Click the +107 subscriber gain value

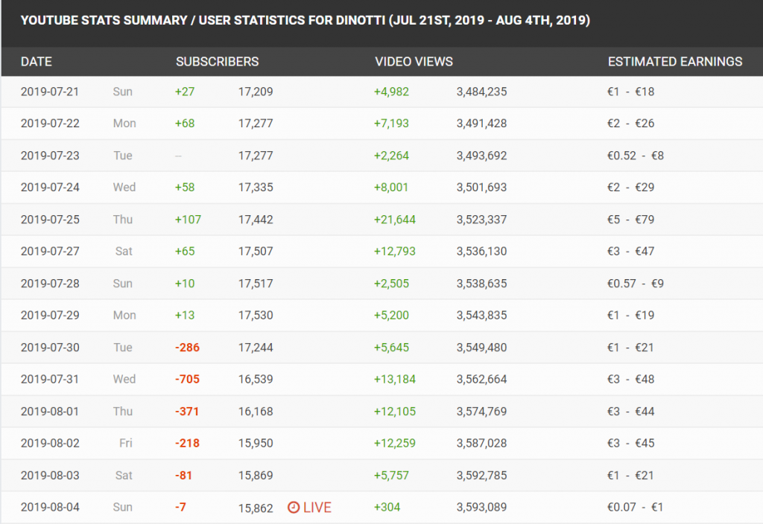pyautogui.click(x=188, y=220)
